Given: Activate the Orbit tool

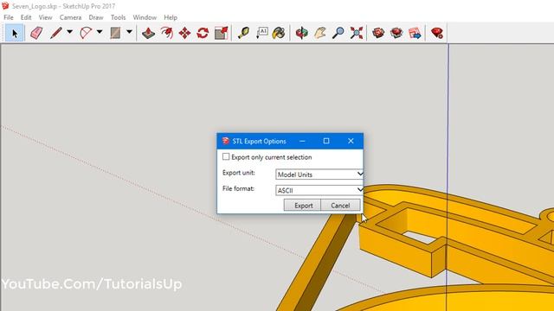Looking at the screenshot, I should coord(302,33).
